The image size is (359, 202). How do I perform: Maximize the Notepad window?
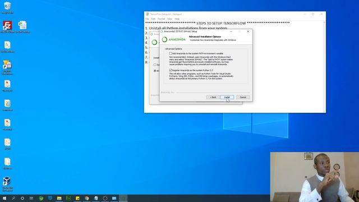point(313,14)
